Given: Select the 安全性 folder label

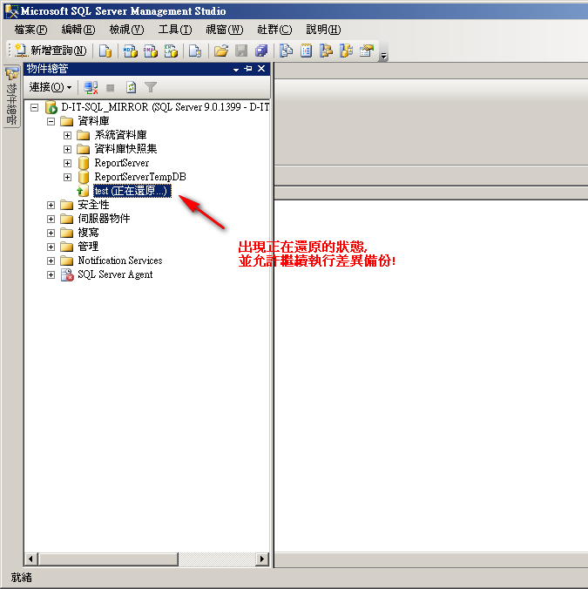Looking at the screenshot, I should (x=93, y=205).
